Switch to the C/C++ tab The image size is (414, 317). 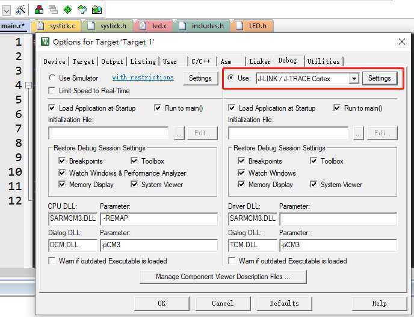[201, 61]
